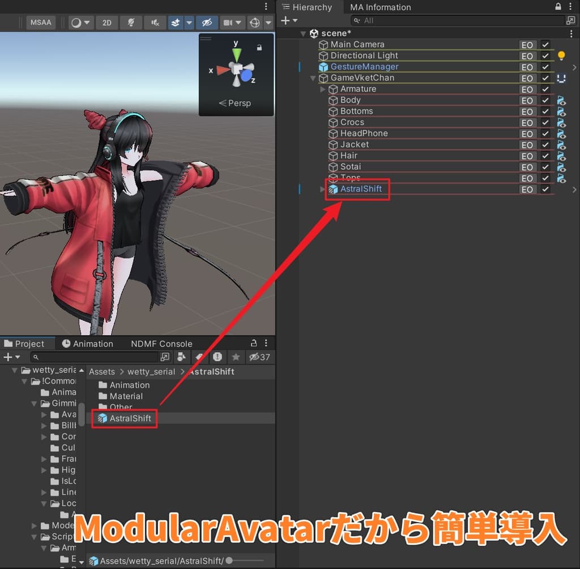Uncheck the AstralShift active checkbox
This screenshot has width=580, height=569.
pos(545,189)
